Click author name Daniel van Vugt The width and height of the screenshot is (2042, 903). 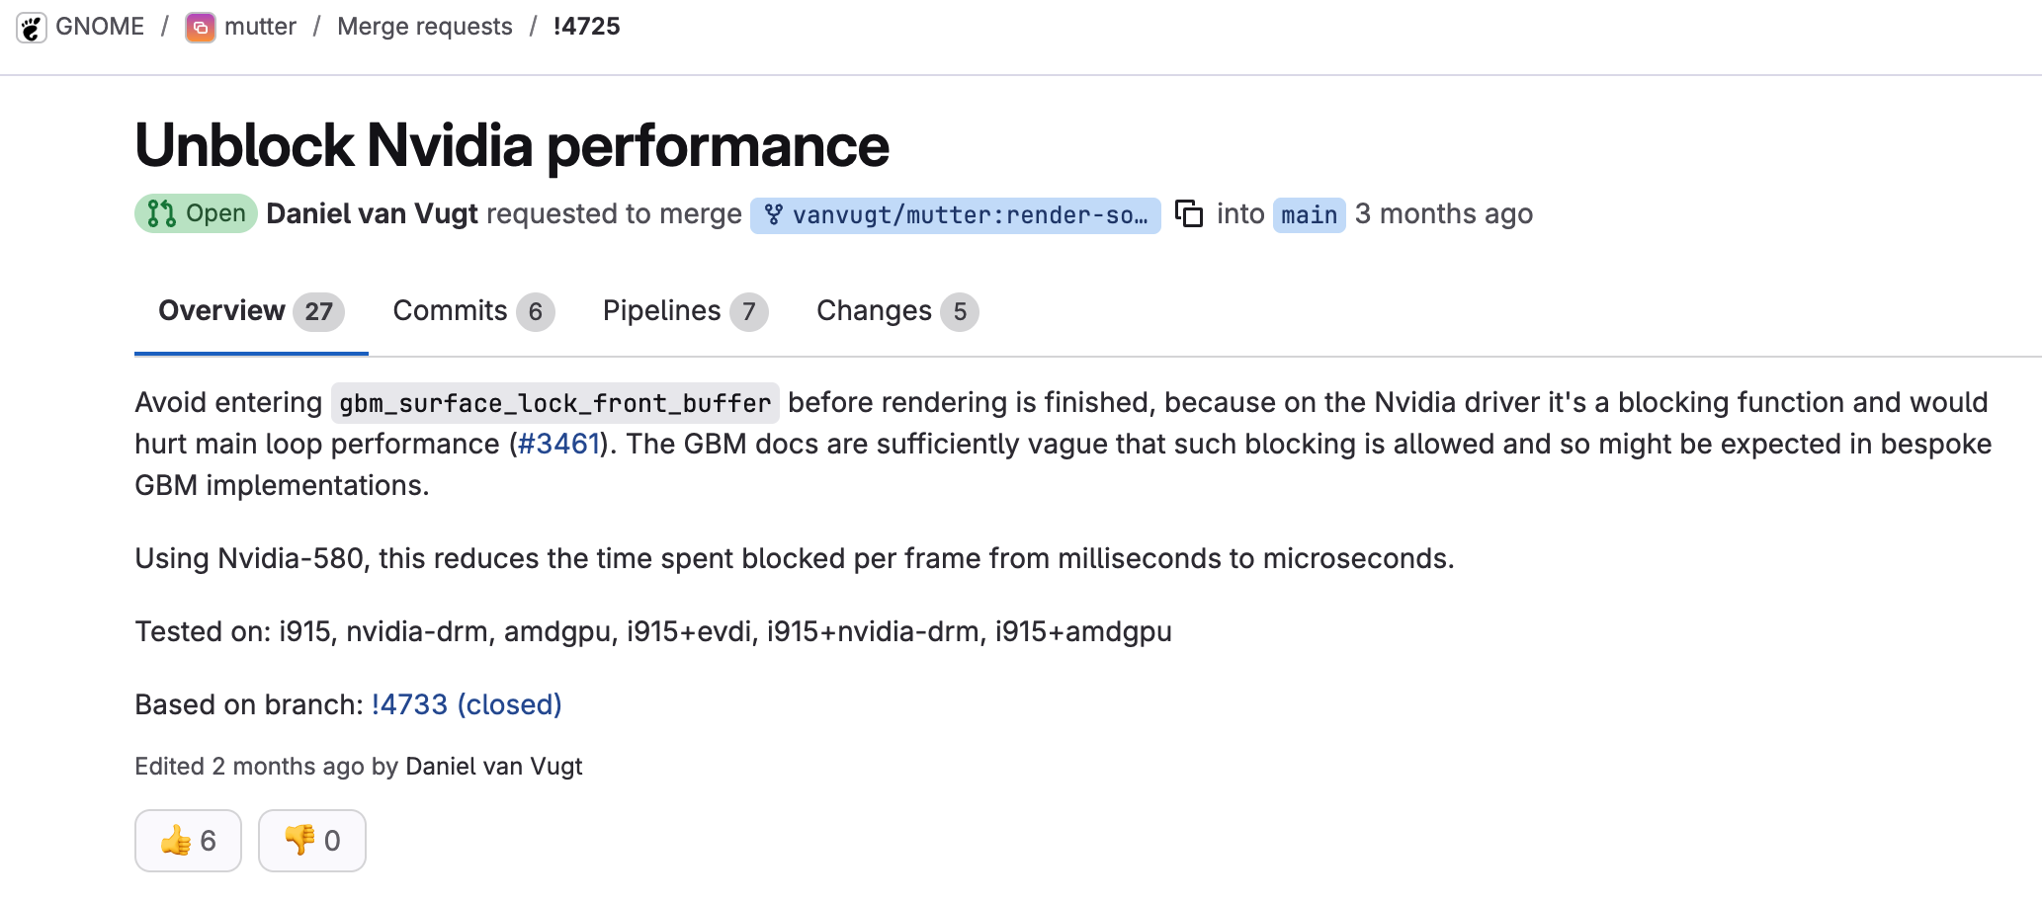point(372,213)
